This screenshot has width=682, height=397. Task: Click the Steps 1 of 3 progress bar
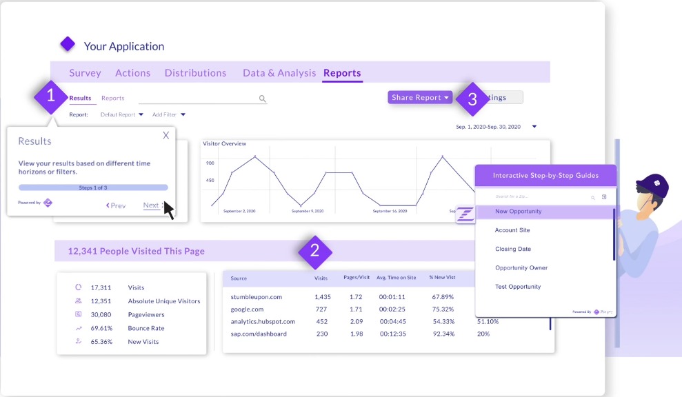click(93, 187)
